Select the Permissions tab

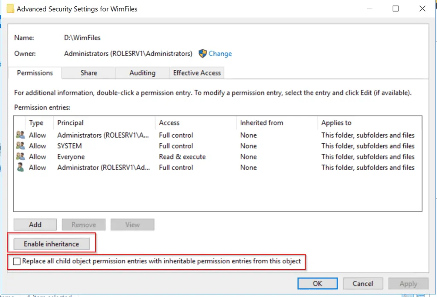pyautogui.click(x=35, y=73)
